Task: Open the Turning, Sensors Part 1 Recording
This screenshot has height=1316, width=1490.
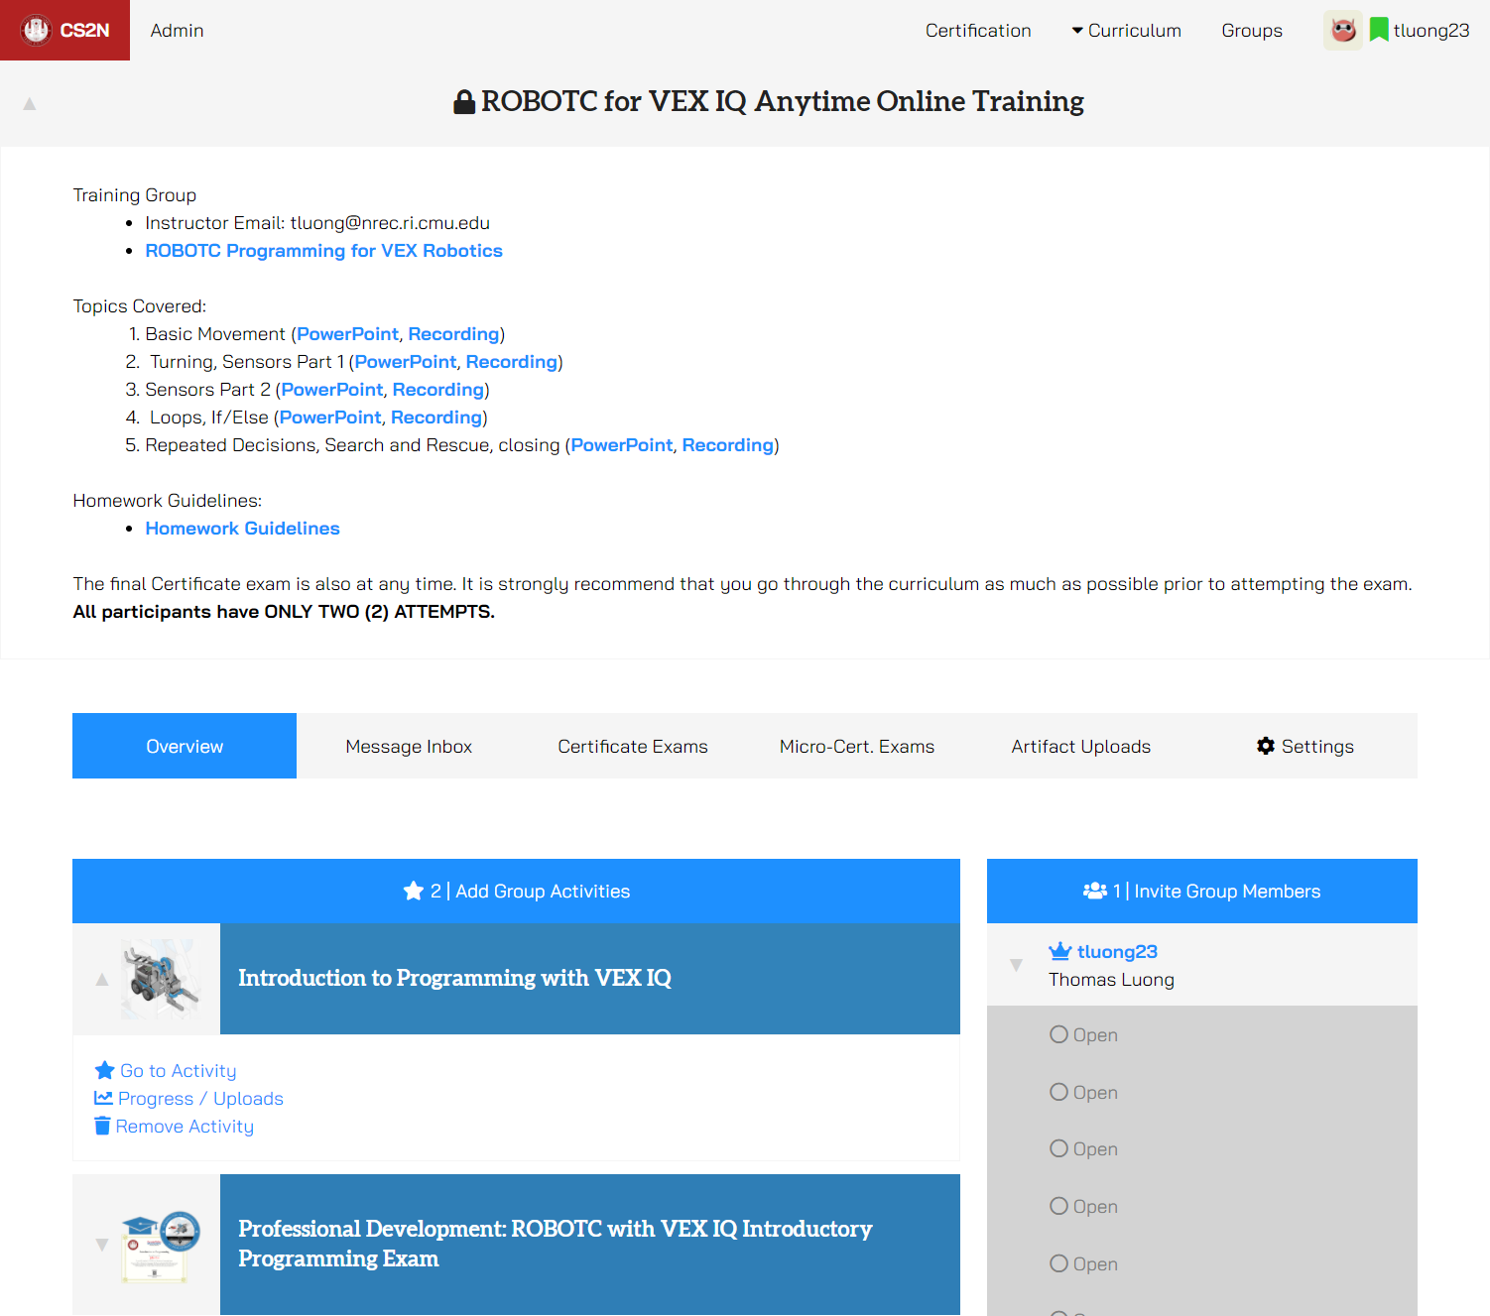Action: [x=511, y=362]
